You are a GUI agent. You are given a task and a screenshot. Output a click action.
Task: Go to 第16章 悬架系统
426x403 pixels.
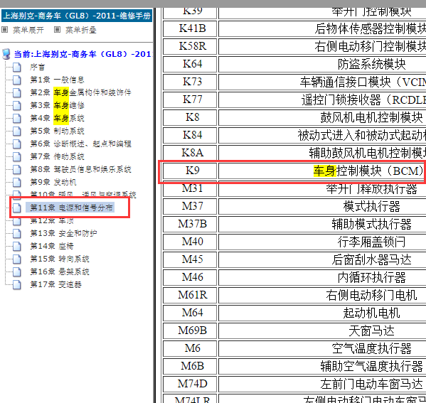point(60,272)
